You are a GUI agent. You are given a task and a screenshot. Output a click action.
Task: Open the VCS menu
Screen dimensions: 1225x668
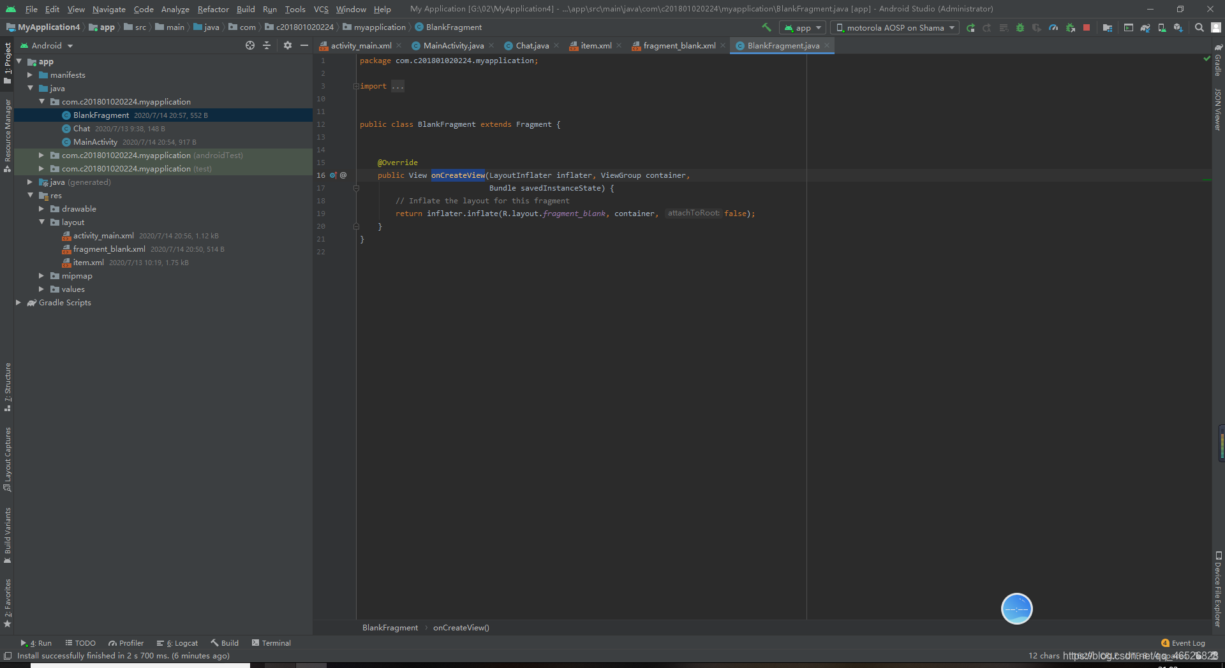click(321, 9)
